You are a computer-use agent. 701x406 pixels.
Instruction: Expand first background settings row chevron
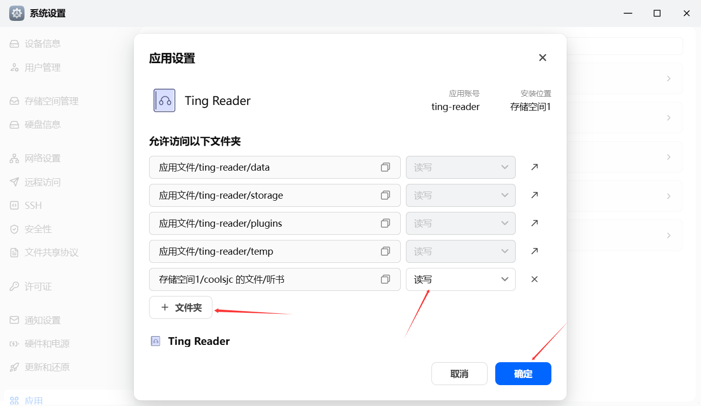tap(669, 78)
